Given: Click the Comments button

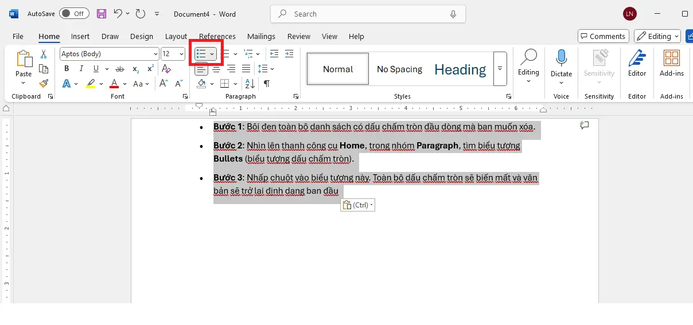Looking at the screenshot, I should click(603, 36).
